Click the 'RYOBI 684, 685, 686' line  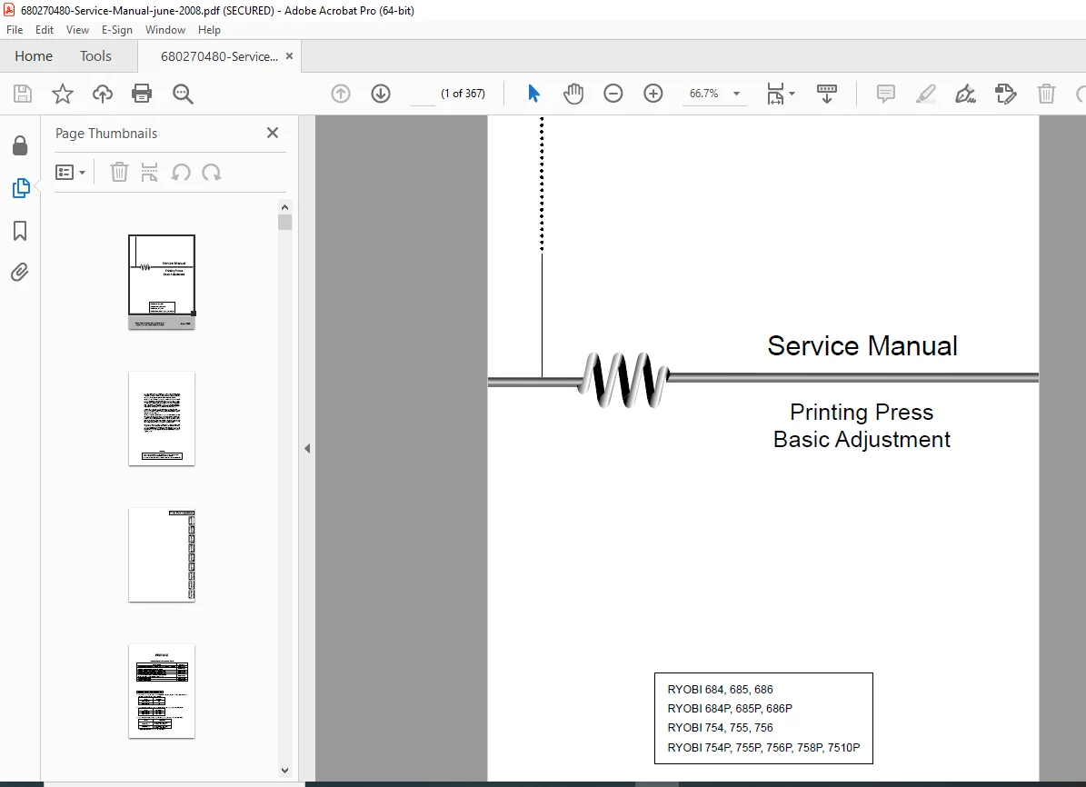721,690
